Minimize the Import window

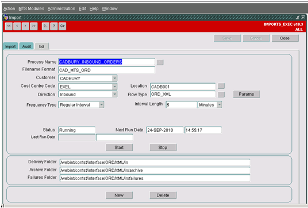click(298, 17)
